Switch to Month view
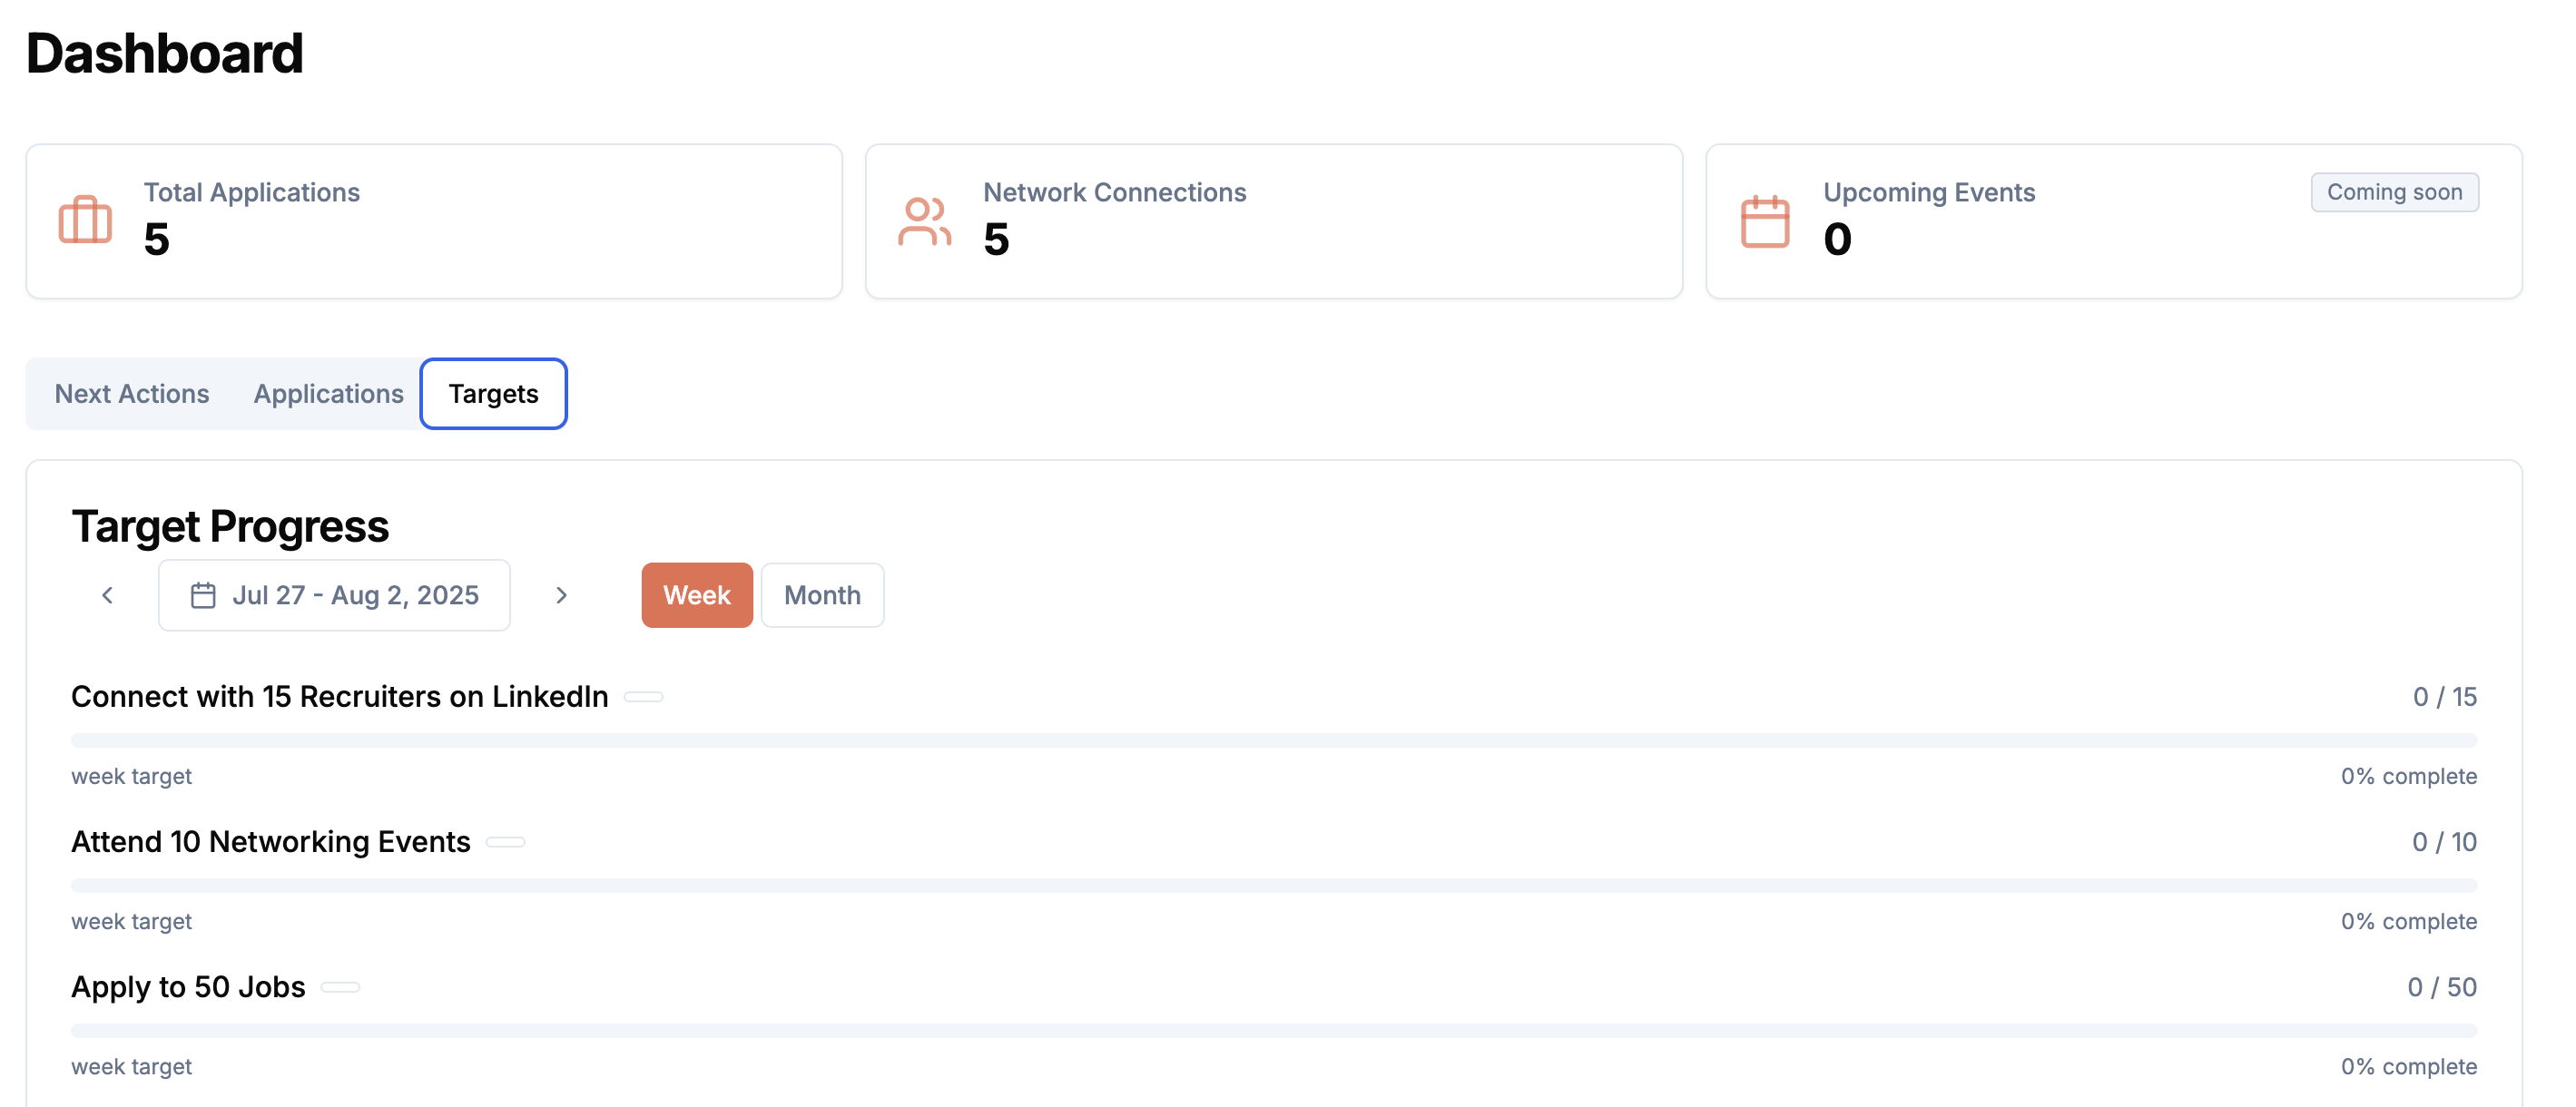2576x1107 pixels. pyautogui.click(x=822, y=594)
